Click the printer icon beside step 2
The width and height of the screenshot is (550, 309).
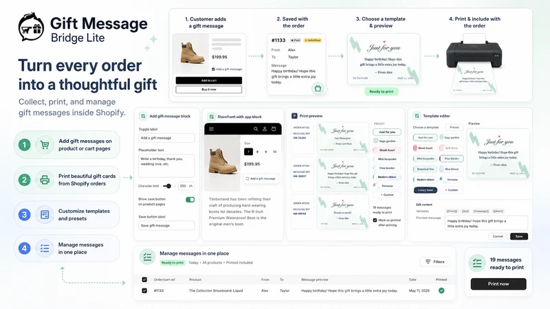[45, 180]
